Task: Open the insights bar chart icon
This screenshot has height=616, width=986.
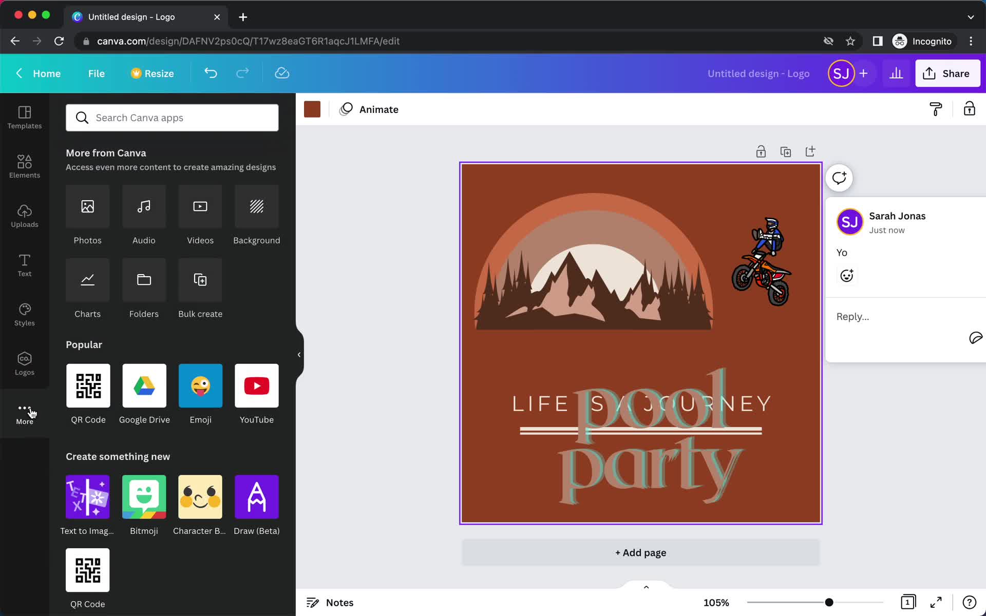Action: (x=896, y=73)
